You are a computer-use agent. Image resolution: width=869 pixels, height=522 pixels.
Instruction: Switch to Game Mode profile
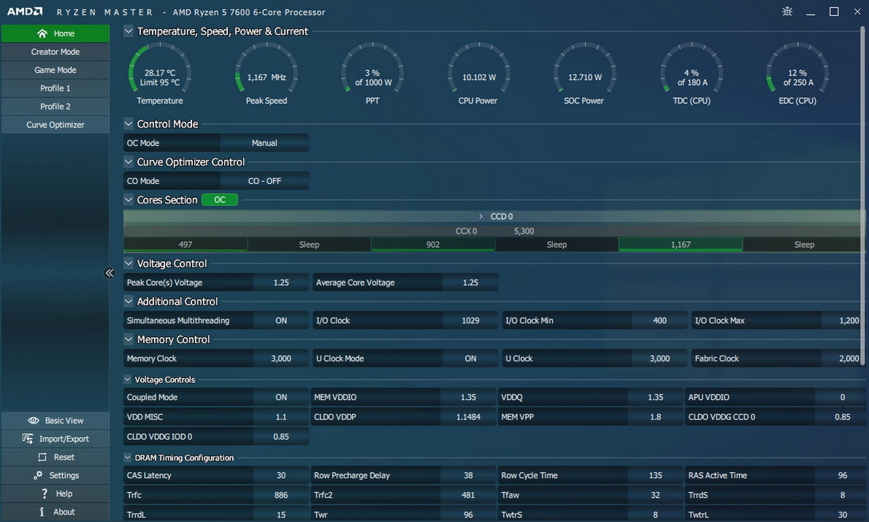coord(55,70)
